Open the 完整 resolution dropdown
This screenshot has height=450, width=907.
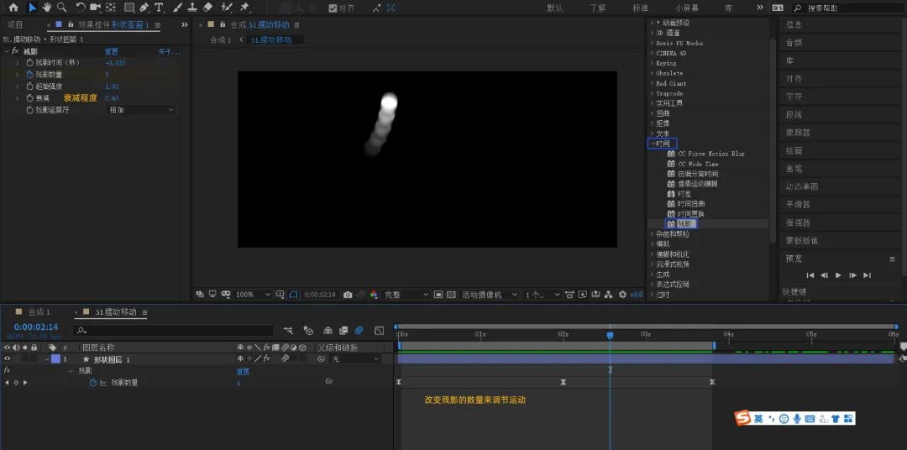(406, 295)
